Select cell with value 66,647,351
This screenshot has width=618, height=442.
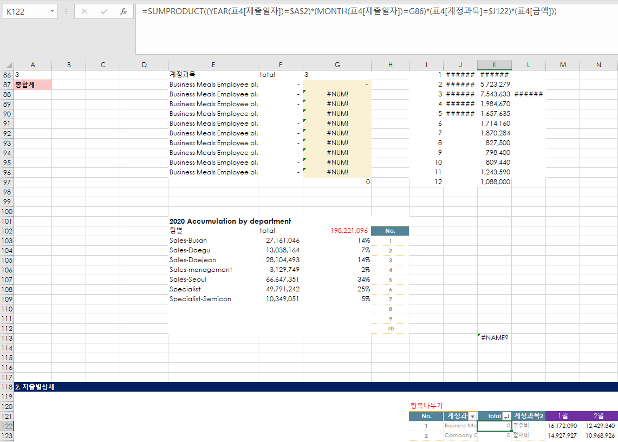(x=281, y=279)
